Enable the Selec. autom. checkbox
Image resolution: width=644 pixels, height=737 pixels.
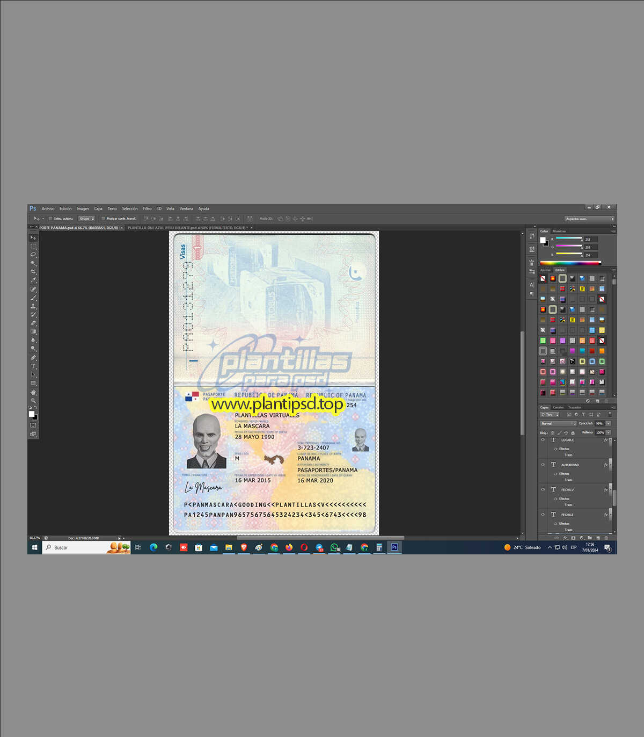pyautogui.click(x=50, y=219)
